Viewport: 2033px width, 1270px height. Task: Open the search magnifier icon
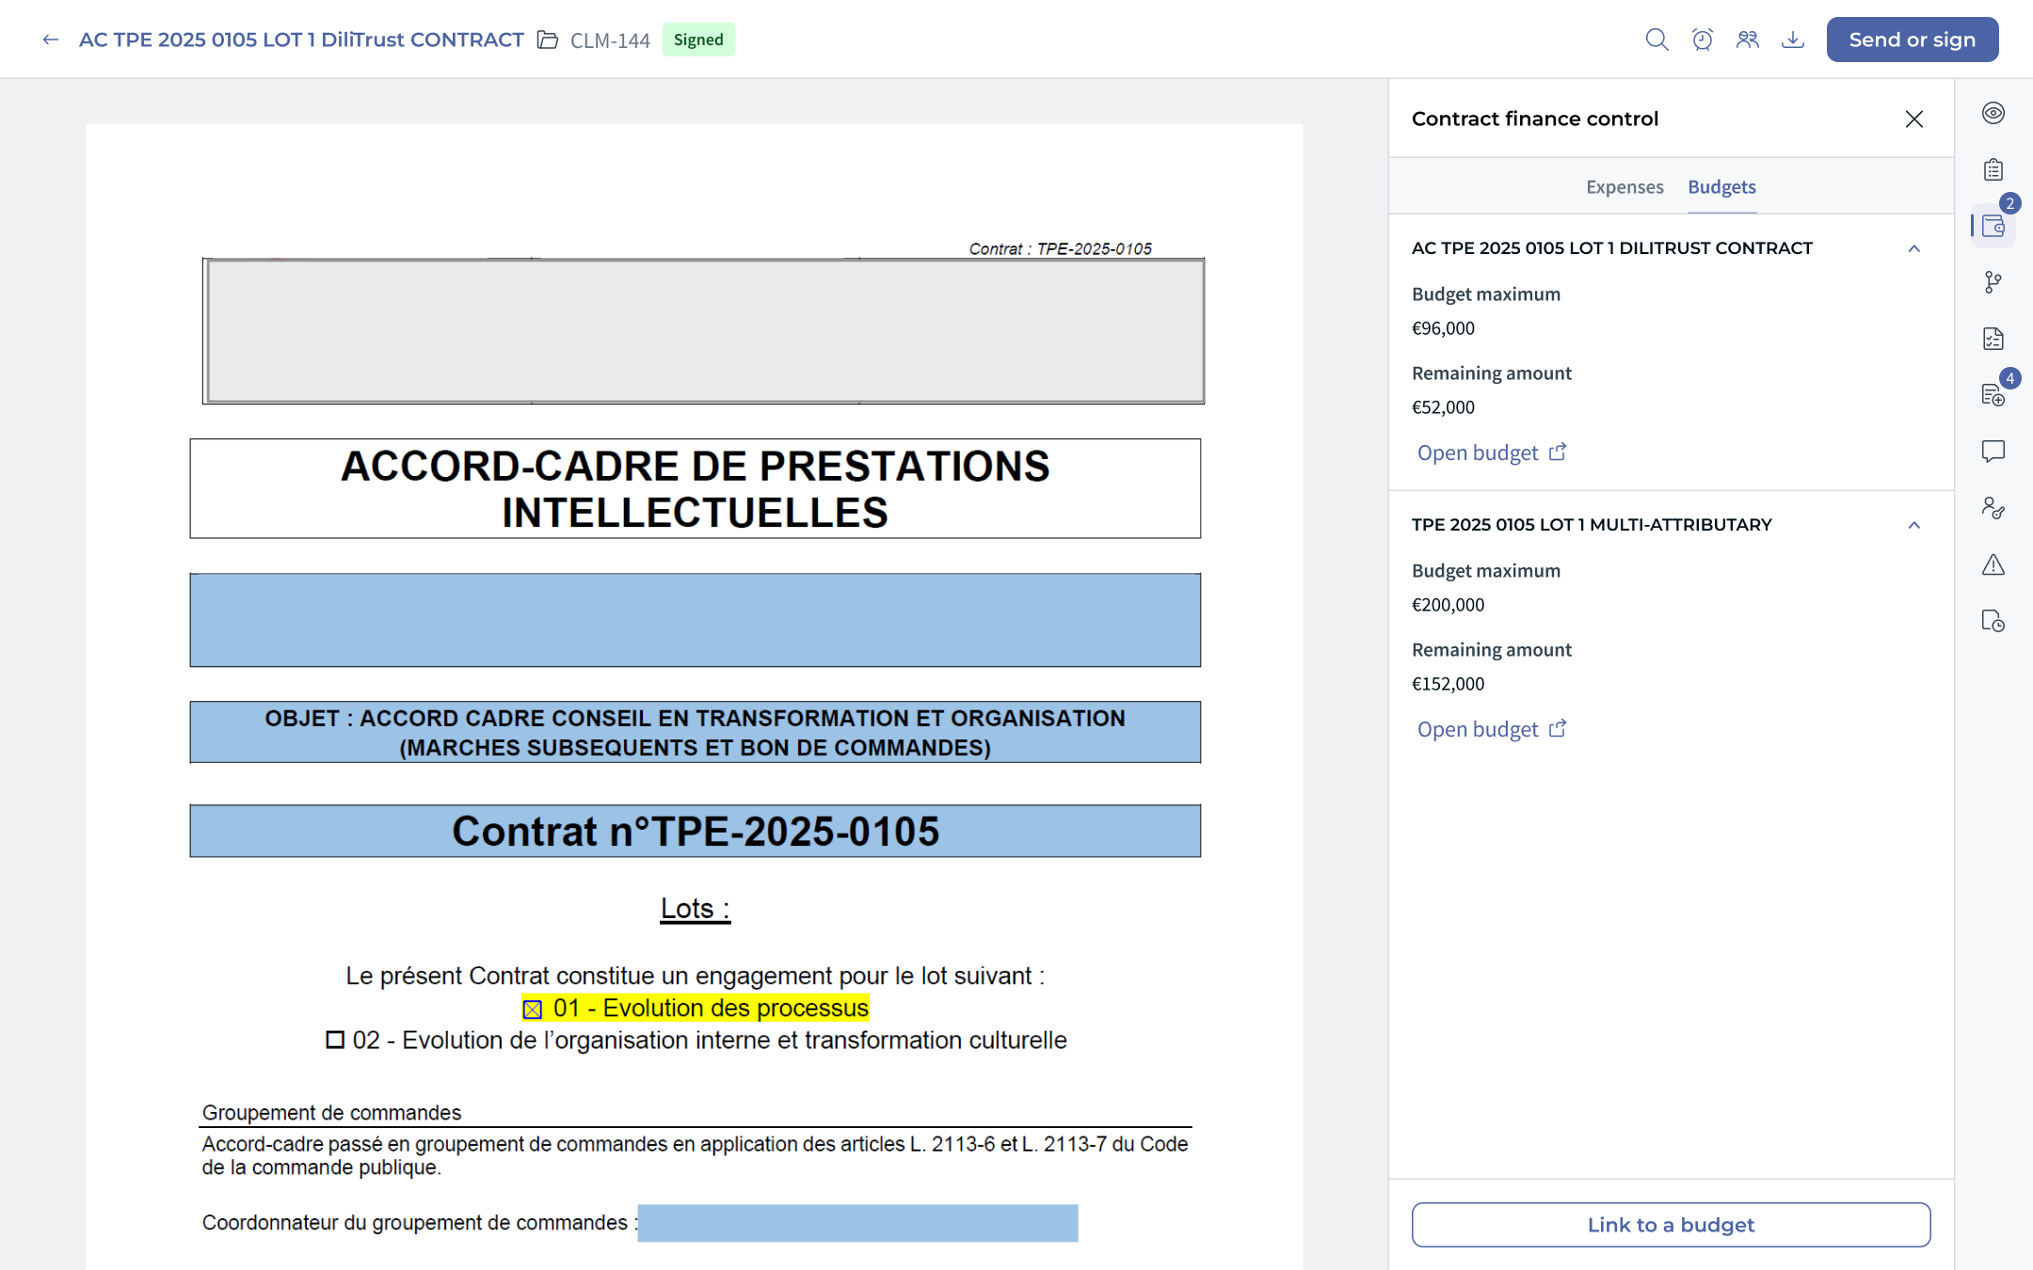tap(1657, 40)
